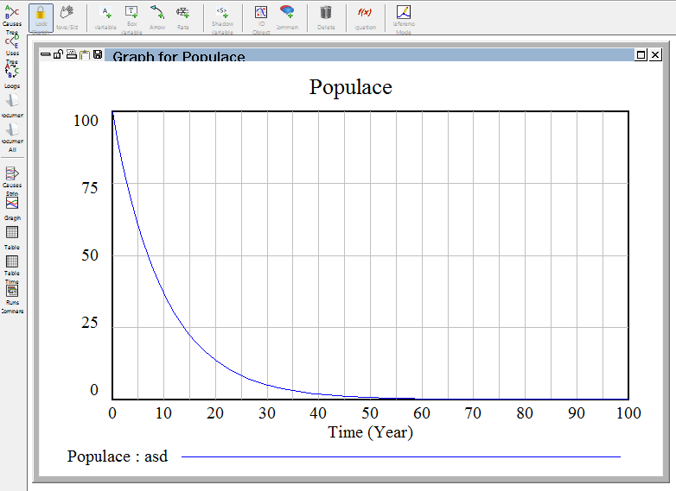Pick the Comment tool
Image resolution: width=676 pixels, height=491 pixels.
(287, 16)
